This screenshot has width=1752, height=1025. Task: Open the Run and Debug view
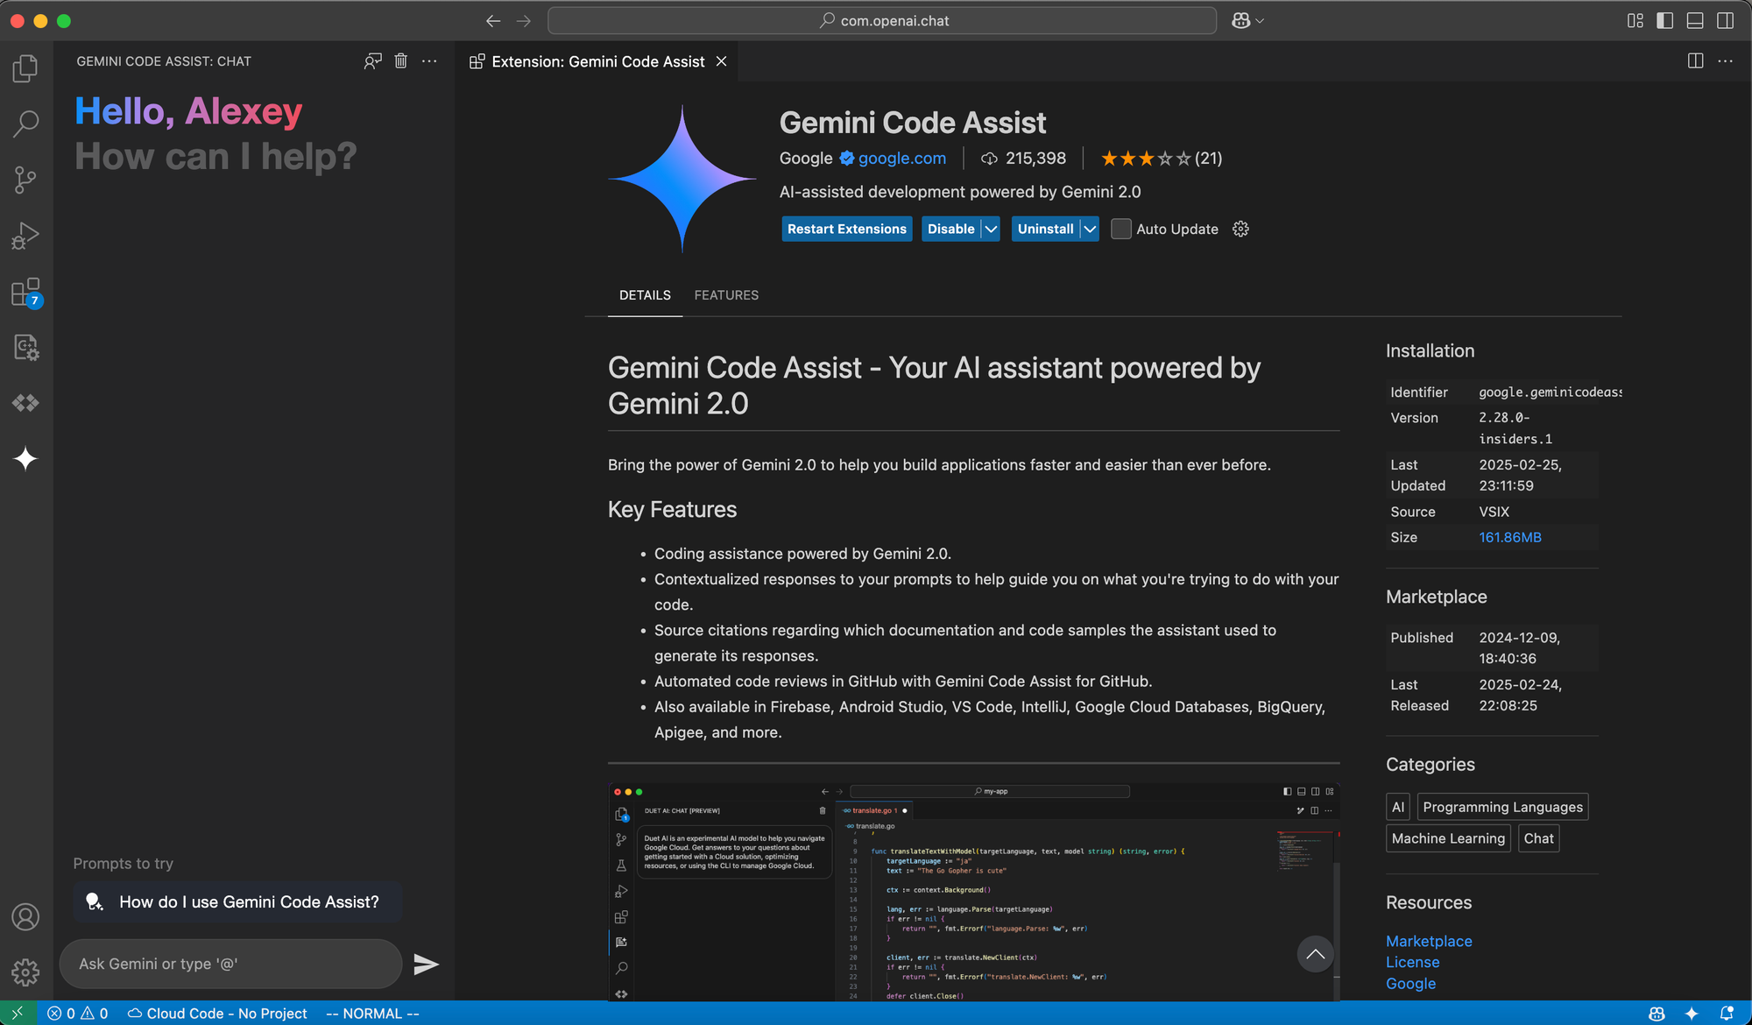pyautogui.click(x=25, y=236)
